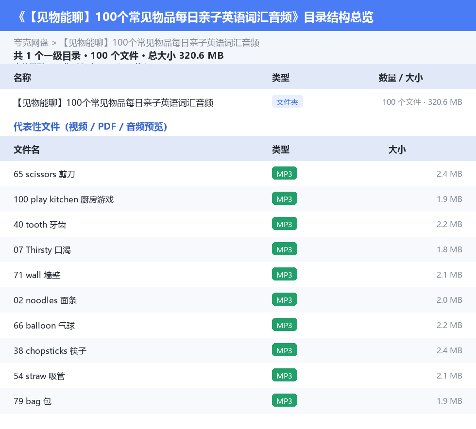Select the 100 个文件 · 320.6 MB cell
Viewport: 476px width, 429px height.
point(422,102)
